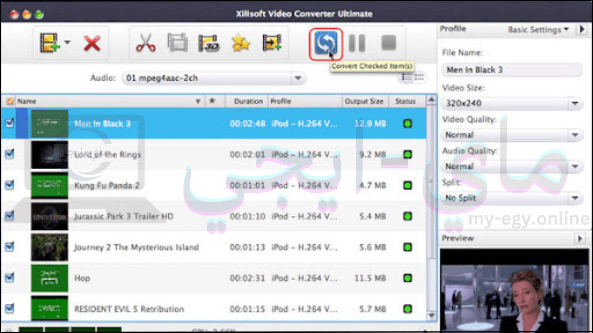Click Men In Black 3 thumbnail
593x333 pixels.
(49, 124)
